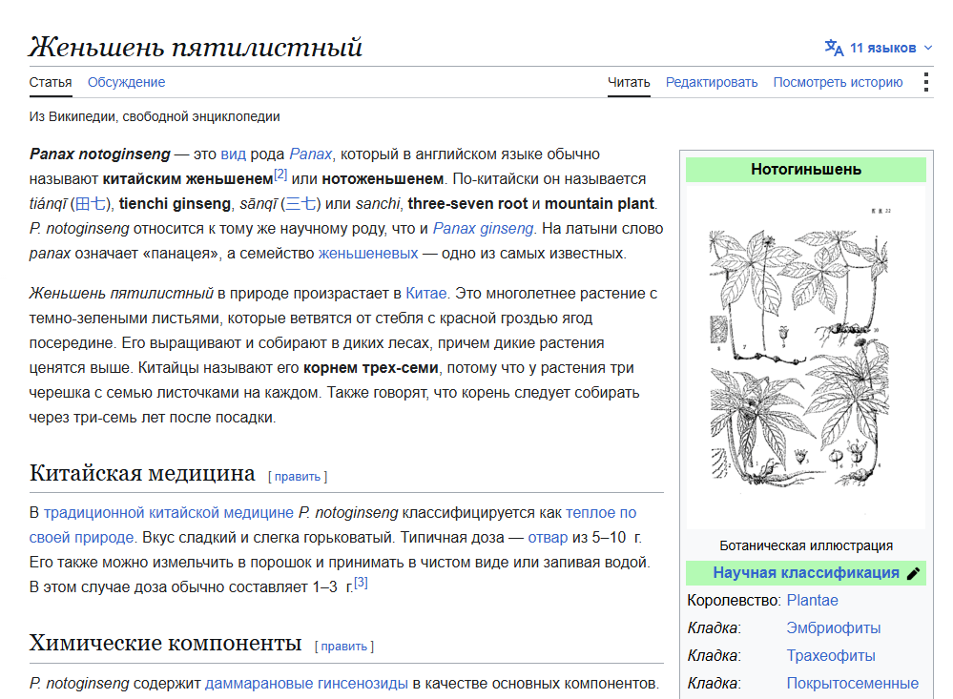The image size is (953, 699).
Task: Open the language translation icon
Action: 834,48
